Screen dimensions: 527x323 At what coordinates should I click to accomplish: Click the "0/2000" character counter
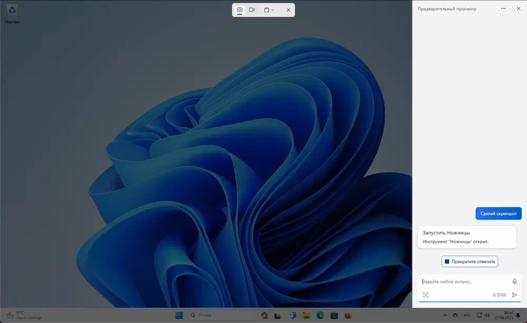(500, 294)
